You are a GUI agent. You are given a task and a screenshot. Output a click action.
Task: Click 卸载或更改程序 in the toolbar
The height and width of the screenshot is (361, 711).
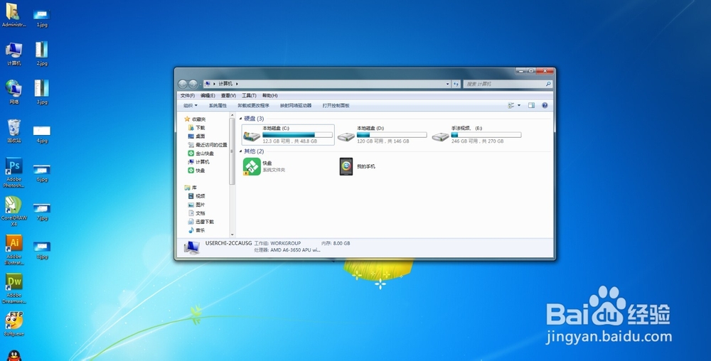(254, 106)
